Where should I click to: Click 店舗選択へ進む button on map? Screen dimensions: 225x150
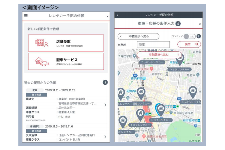click(159, 55)
